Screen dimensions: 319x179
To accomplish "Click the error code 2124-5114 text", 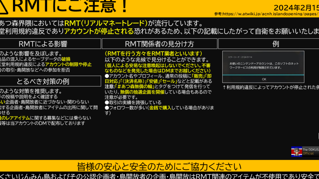I will click(x=238, y=57).
